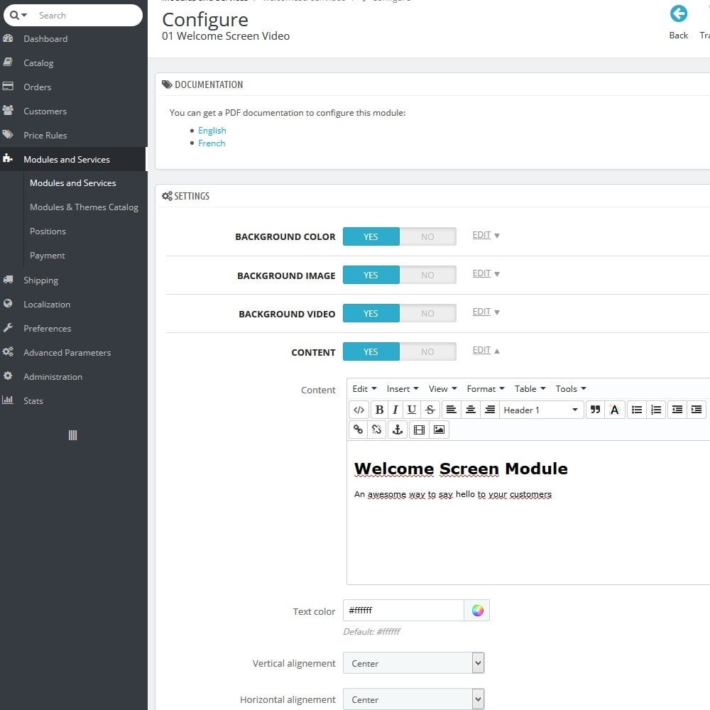Open the Stats section
This screenshot has width=710, height=710.
pos(33,400)
